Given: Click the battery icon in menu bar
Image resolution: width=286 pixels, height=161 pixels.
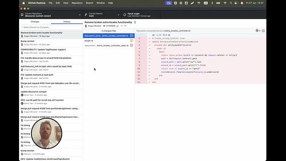Looking at the screenshot, I should coord(218,3).
